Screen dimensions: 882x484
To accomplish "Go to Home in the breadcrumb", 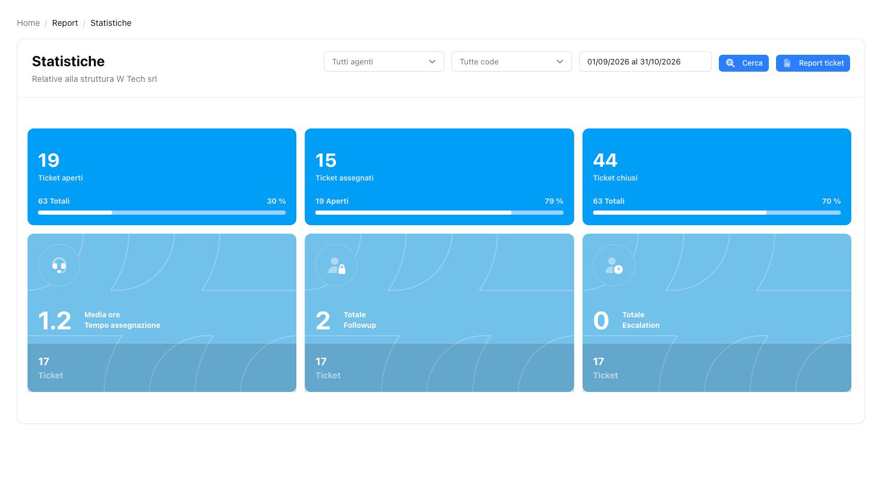I will click(28, 23).
